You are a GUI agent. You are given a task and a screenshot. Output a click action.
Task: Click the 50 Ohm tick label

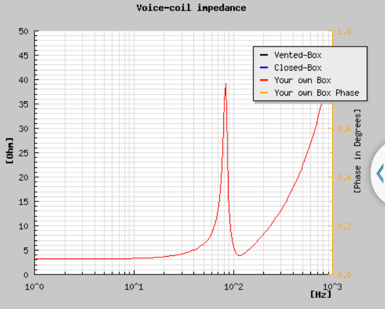[x=23, y=31]
